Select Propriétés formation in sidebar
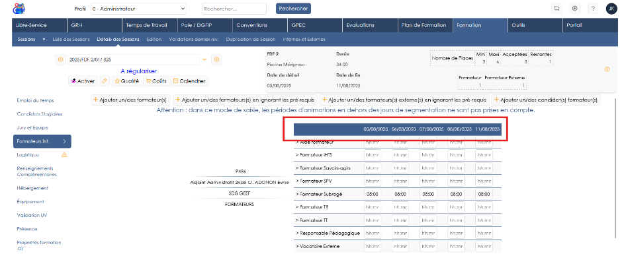Image resolution: width=626 pixels, height=260 pixels. 39,245
